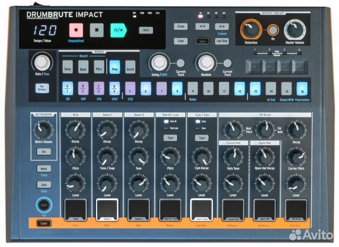Click the Swing/Shift knob
Viewport: 339px width, 247px height.
[x=159, y=63]
